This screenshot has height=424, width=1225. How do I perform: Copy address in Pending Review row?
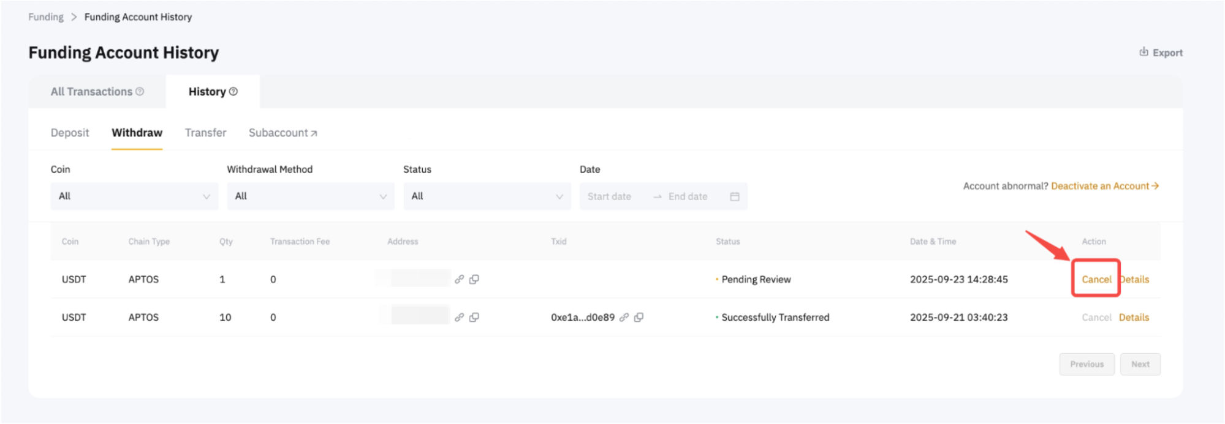tap(474, 279)
